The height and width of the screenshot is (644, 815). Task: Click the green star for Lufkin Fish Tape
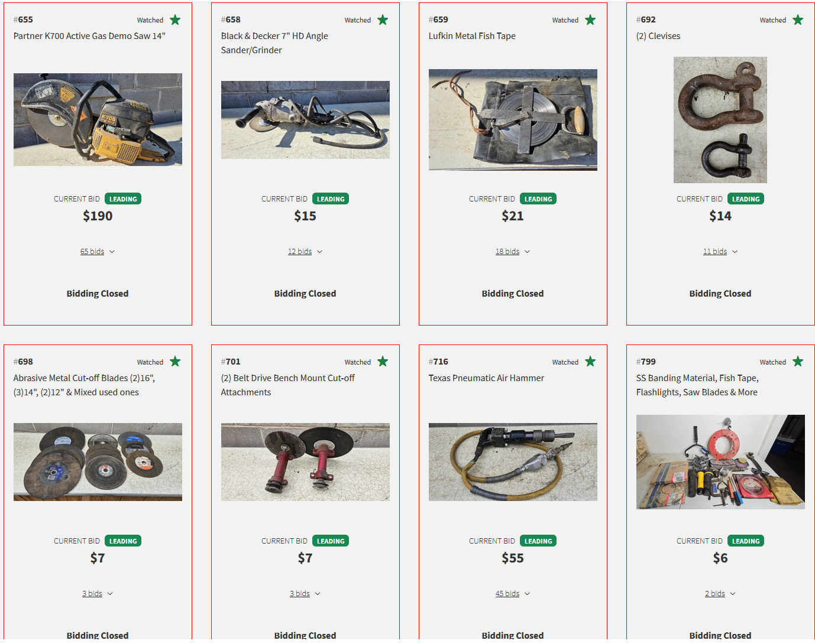pos(590,20)
